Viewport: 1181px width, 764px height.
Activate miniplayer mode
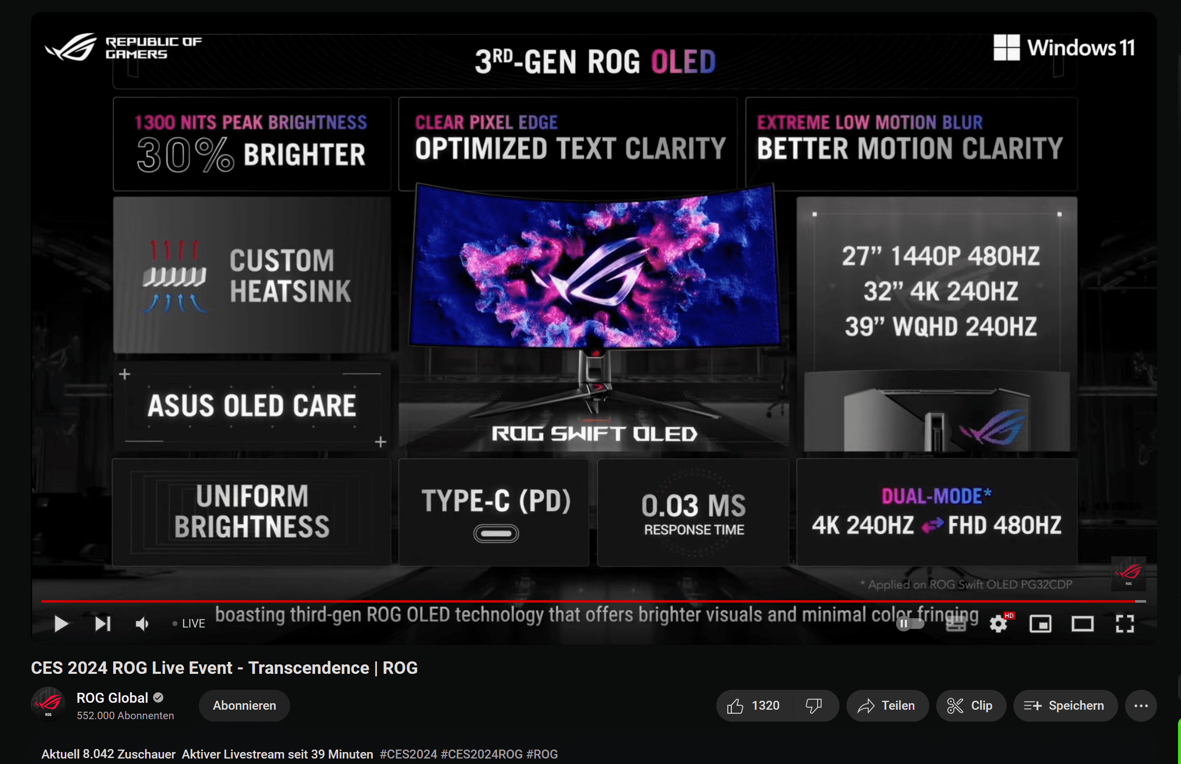click(1040, 624)
